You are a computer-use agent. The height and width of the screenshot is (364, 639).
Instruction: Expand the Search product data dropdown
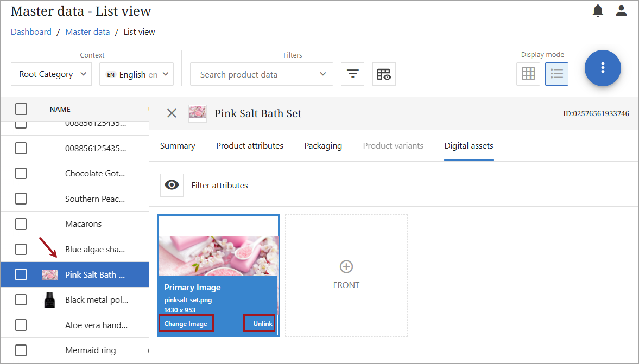pos(261,74)
